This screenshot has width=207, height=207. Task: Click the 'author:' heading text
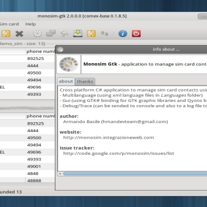coord(69,116)
